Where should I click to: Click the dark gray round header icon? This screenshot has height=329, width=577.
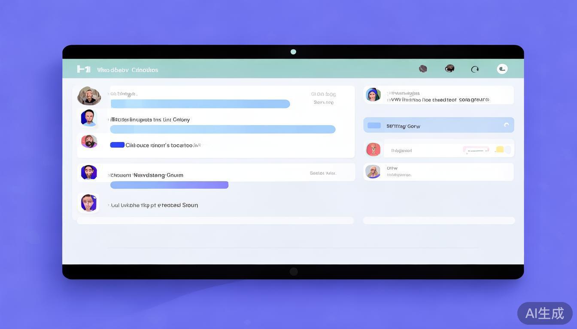(423, 69)
